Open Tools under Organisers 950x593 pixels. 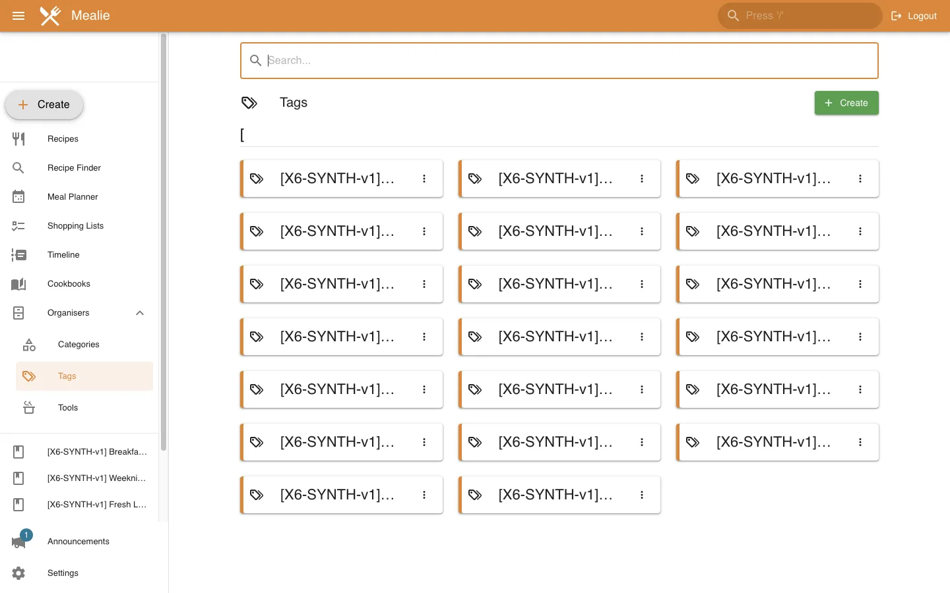click(x=84, y=408)
